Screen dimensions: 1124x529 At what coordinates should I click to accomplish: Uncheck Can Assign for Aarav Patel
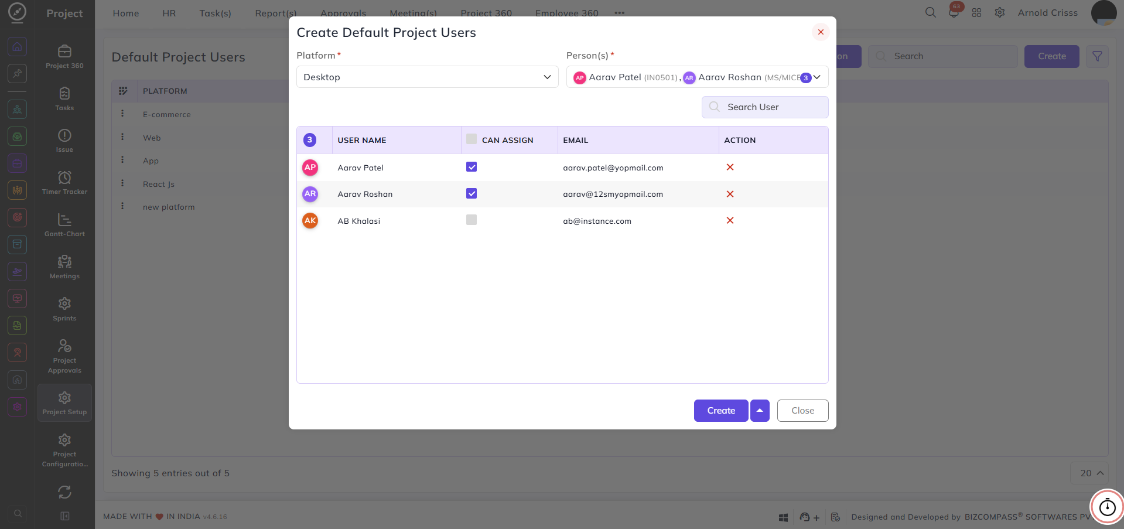pos(472,167)
